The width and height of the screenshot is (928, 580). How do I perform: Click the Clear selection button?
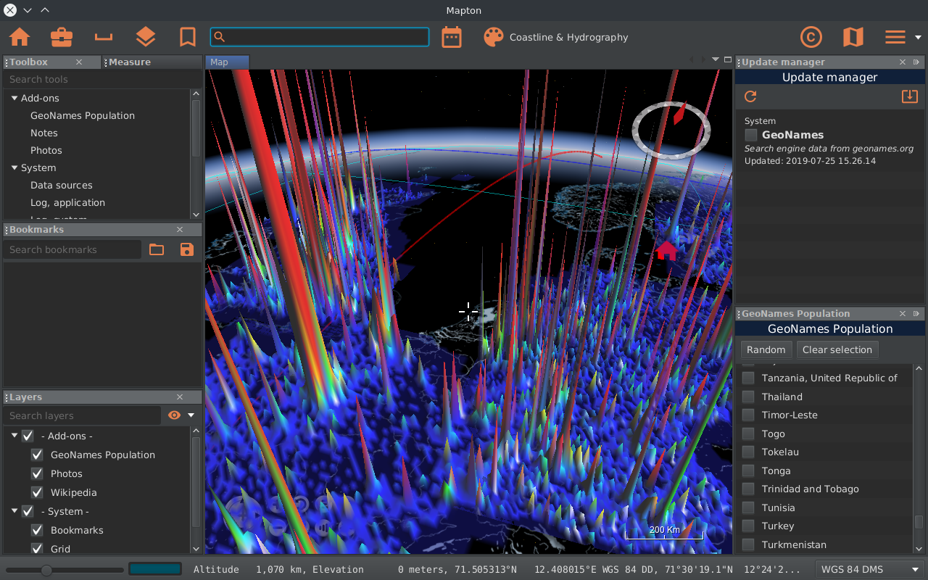[x=837, y=349]
